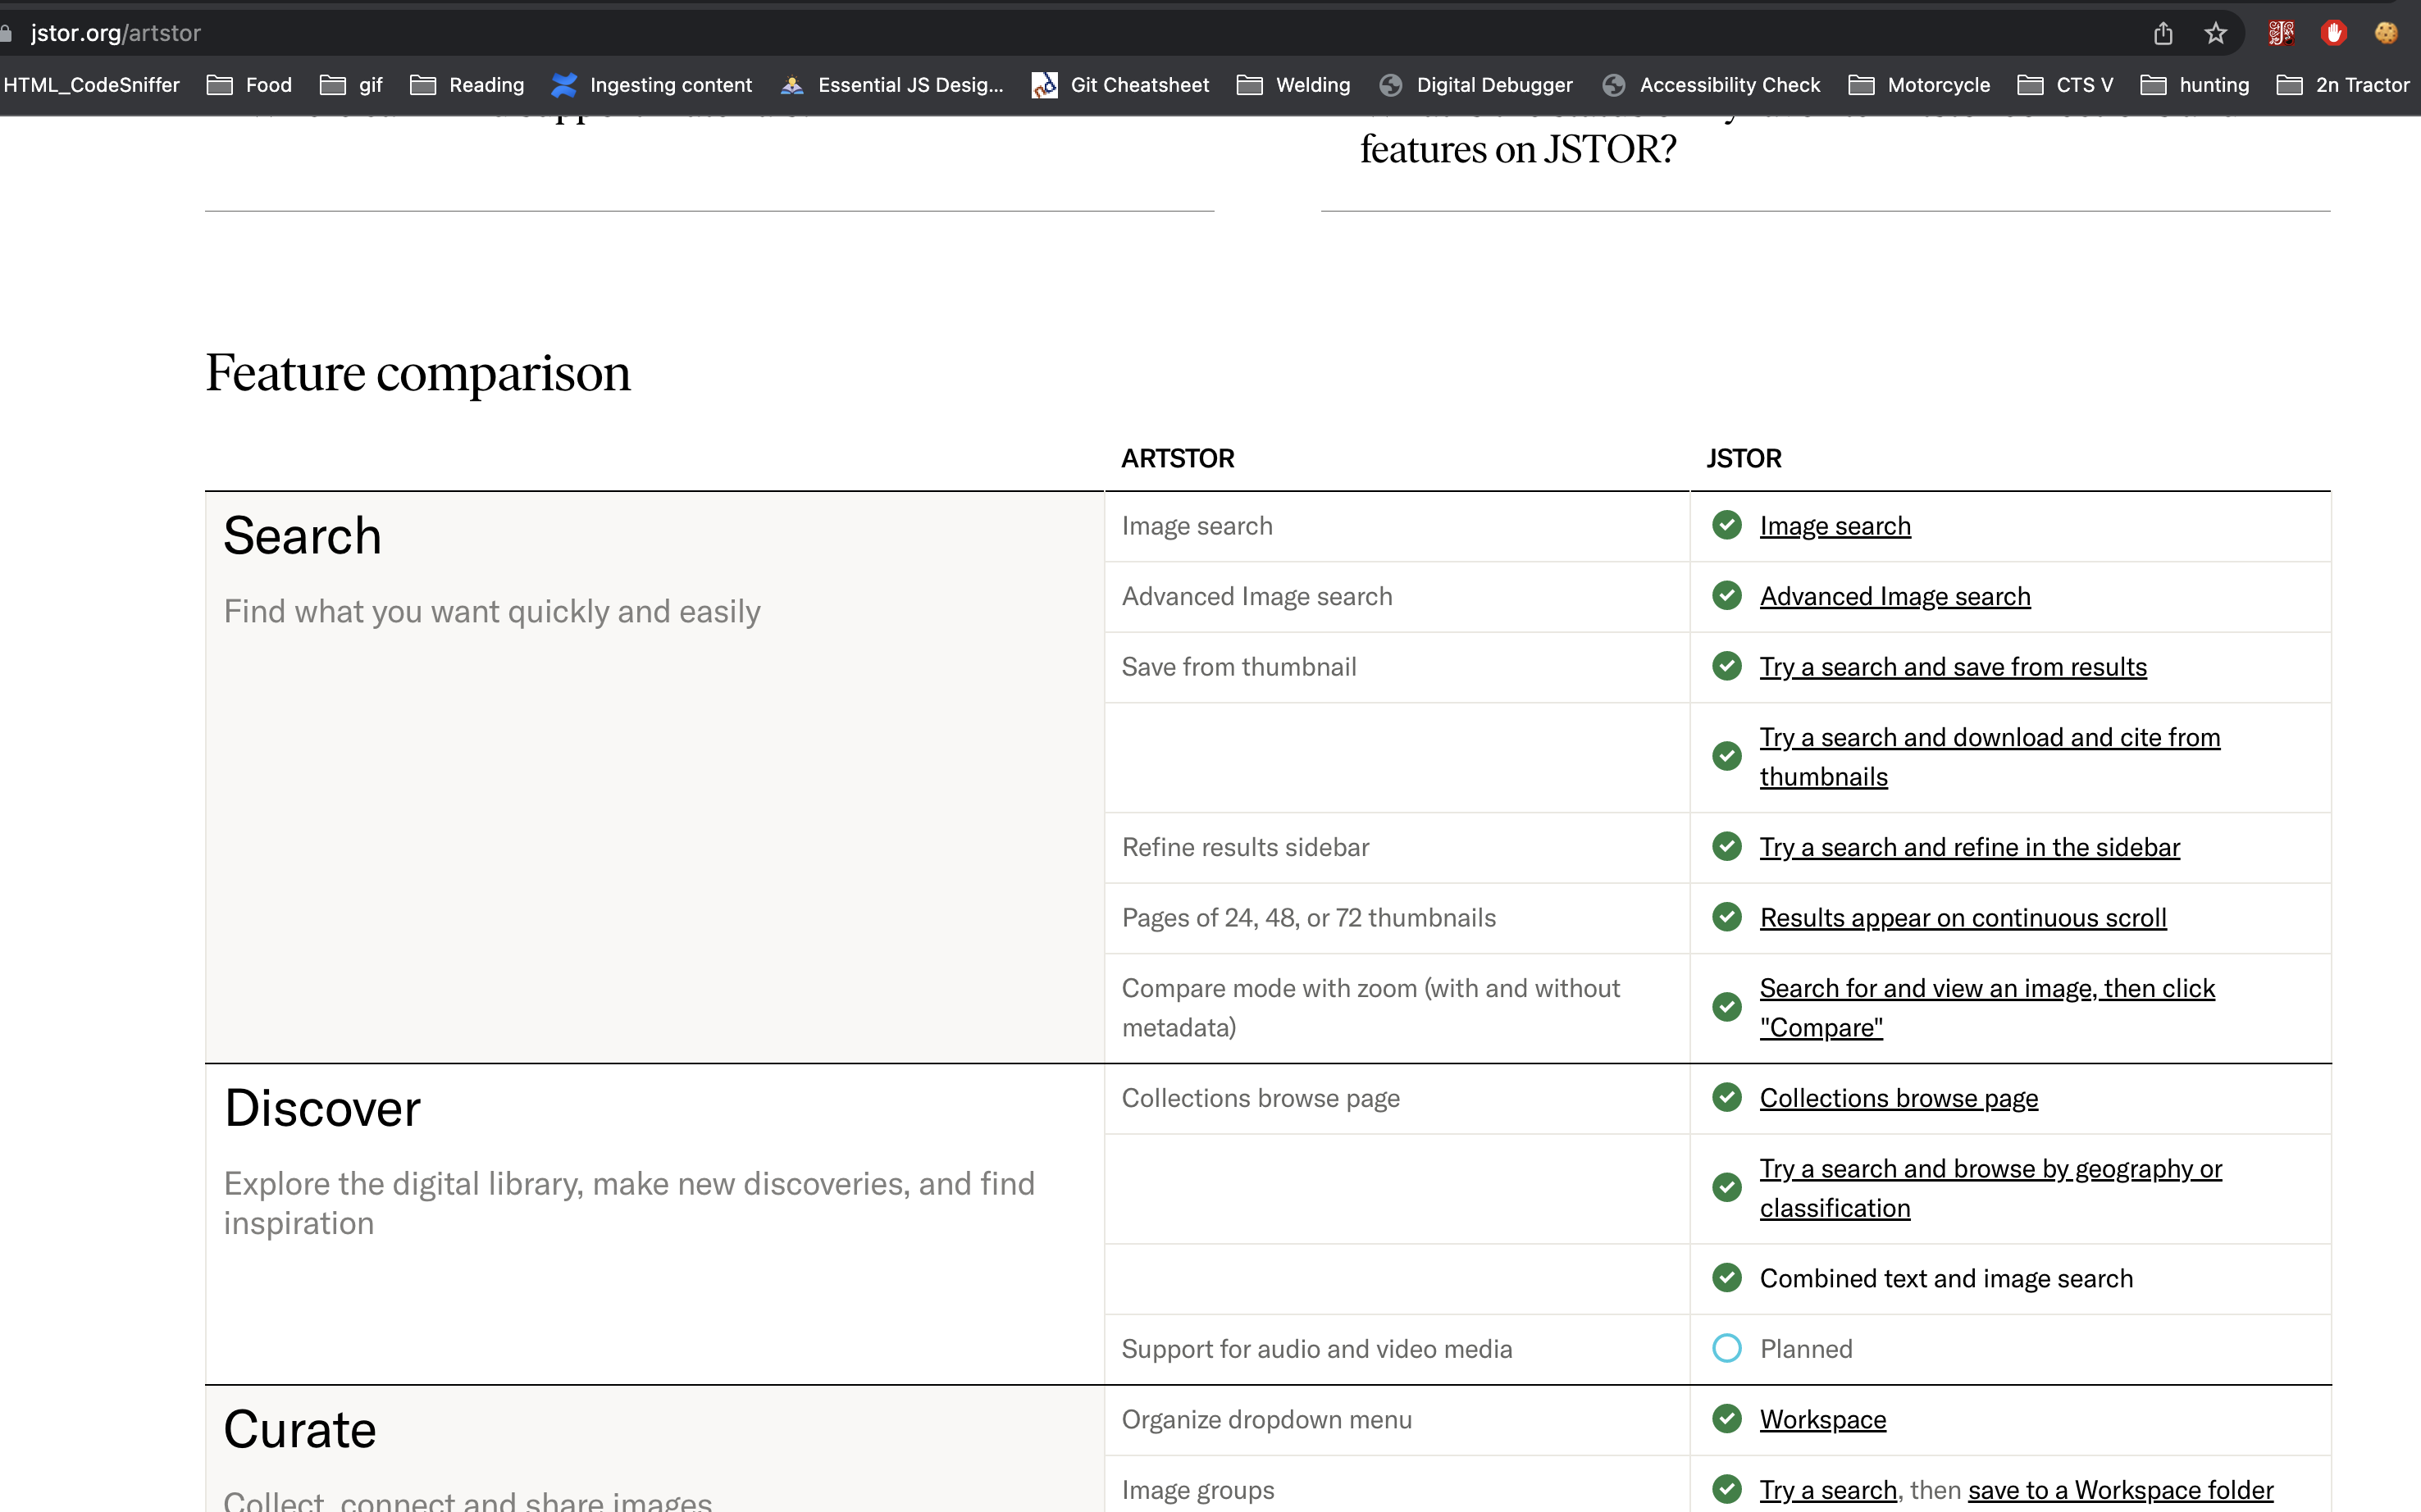Expand the hunting bookmarks folder
This screenshot has width=2421, height=1512.
[2195, 85]
